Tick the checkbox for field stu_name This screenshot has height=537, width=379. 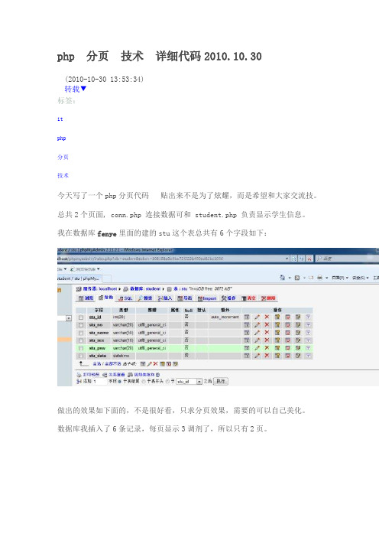click(82, 333)
